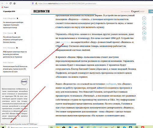This screenshot has width=153, height=128.
Task: Click badge icon beside the Общество rubric
Action: pos(17,18)
